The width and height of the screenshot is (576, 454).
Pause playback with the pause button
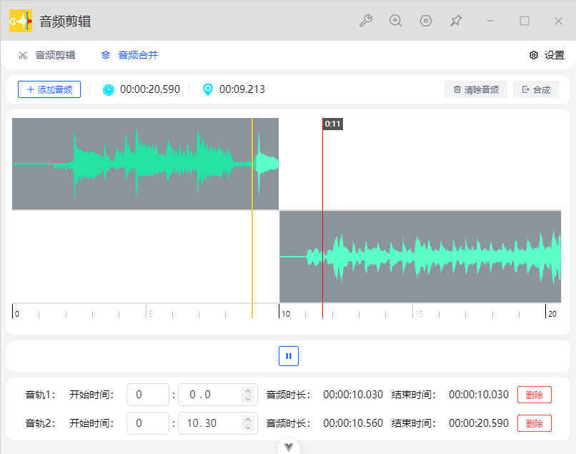click(x=289, y=356)
